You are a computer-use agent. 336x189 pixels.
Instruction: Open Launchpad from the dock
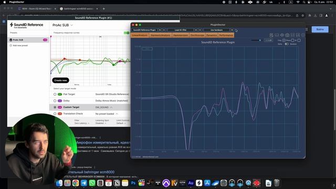click(x=67, y=183)
